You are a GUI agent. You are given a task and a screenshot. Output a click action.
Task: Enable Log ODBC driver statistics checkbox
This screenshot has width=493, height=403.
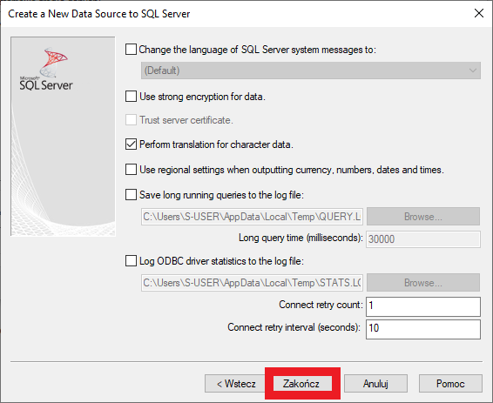131,261
